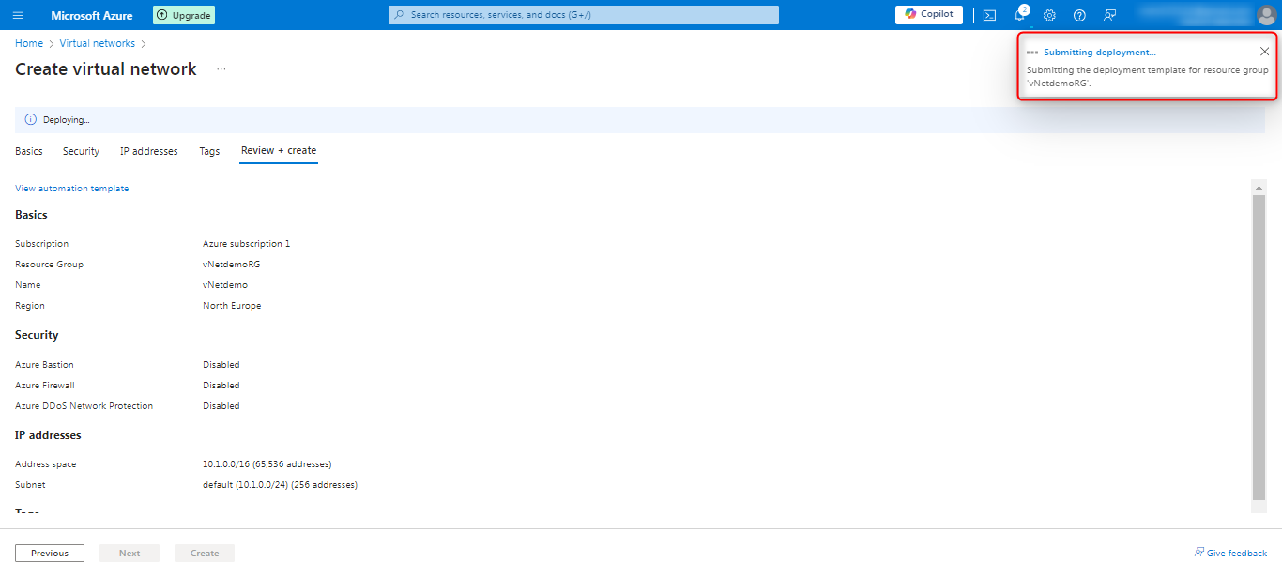Click the IP addresses section heading

48,435
